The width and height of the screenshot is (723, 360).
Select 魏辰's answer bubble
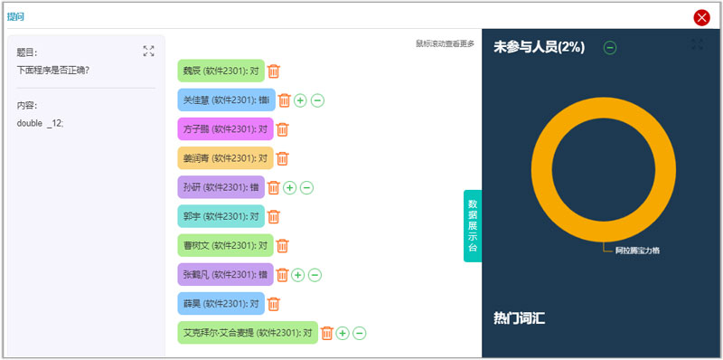pyautogui.click(x=221, y=71)
